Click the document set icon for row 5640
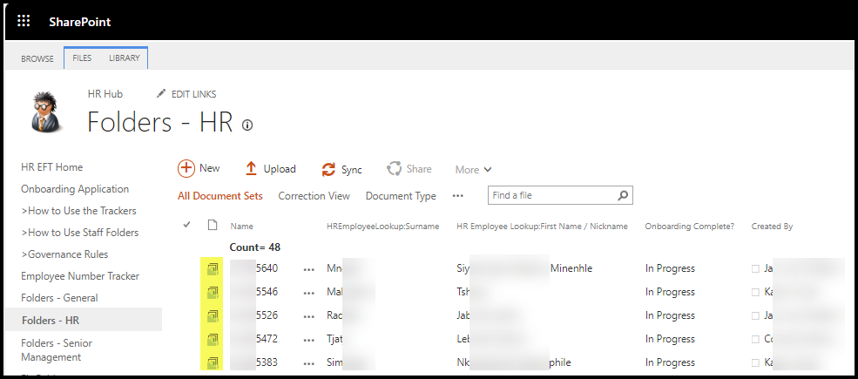 point(213,268)
